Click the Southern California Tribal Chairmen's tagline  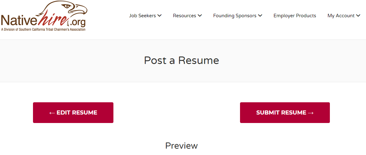[x=43, y=29]
